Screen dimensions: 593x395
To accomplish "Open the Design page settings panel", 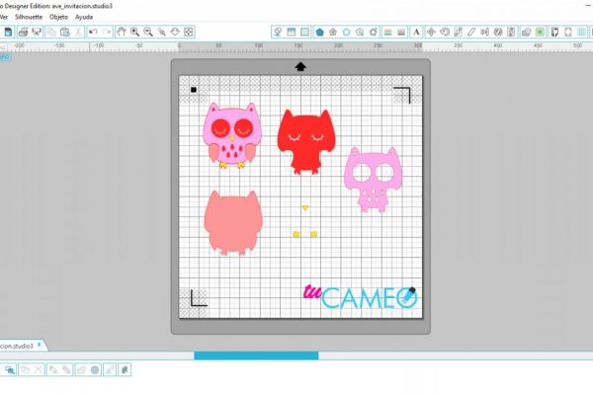I will tap(278, 33).
